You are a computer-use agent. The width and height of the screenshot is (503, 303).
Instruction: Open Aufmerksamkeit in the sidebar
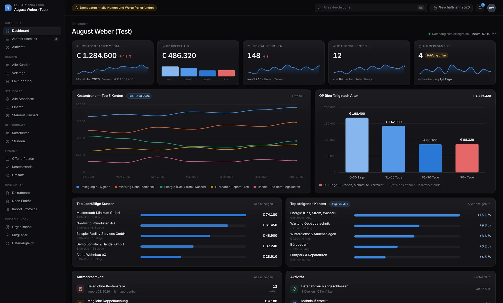pyautogui.click(x=32, y=39)
